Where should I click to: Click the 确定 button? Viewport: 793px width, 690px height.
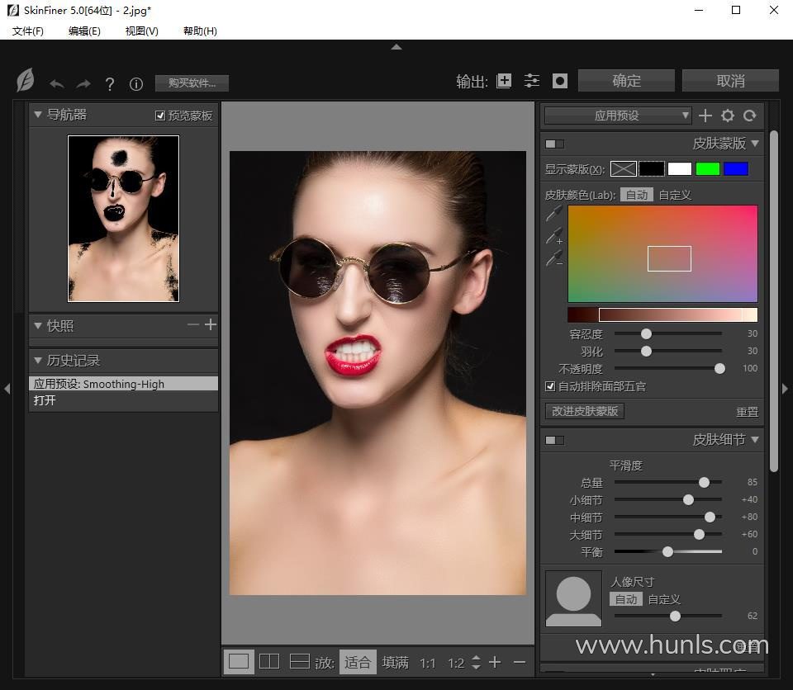626,81
